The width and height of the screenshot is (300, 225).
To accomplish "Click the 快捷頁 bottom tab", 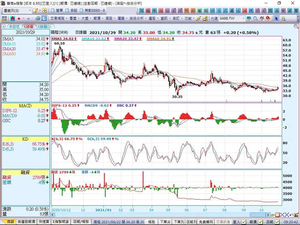I will [44, 222].
